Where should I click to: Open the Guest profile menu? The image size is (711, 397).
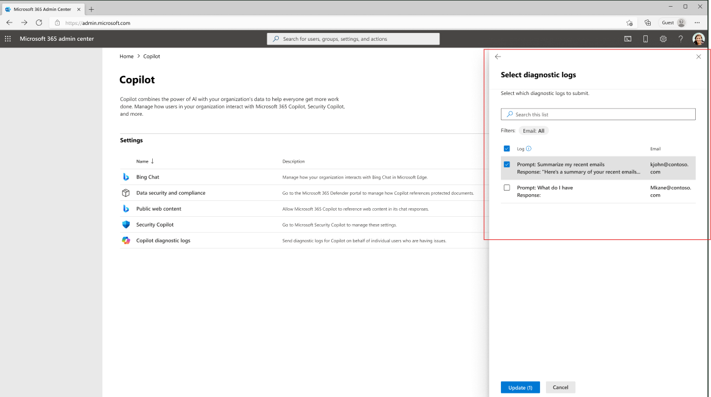[673, 23]
